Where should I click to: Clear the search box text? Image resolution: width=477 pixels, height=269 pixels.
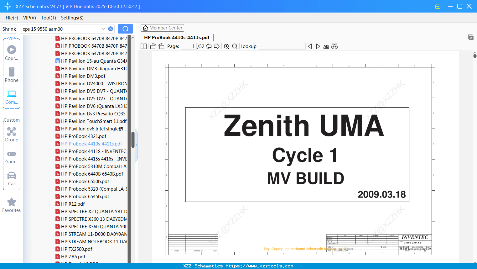click(111, 29)
